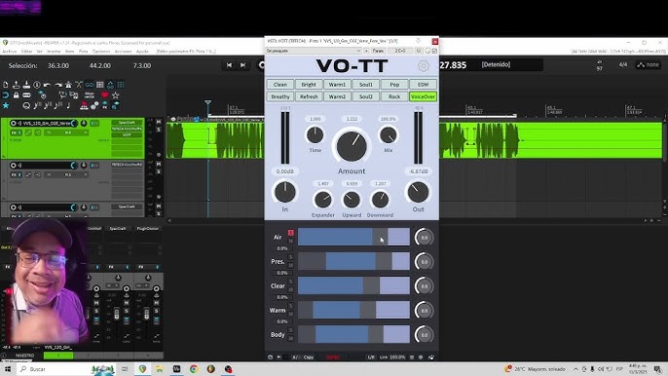Click the item grouping link icon
Image resolution: width=668 pixels, height=376 pixels.
pyautogui.click(x=89, y=85)
